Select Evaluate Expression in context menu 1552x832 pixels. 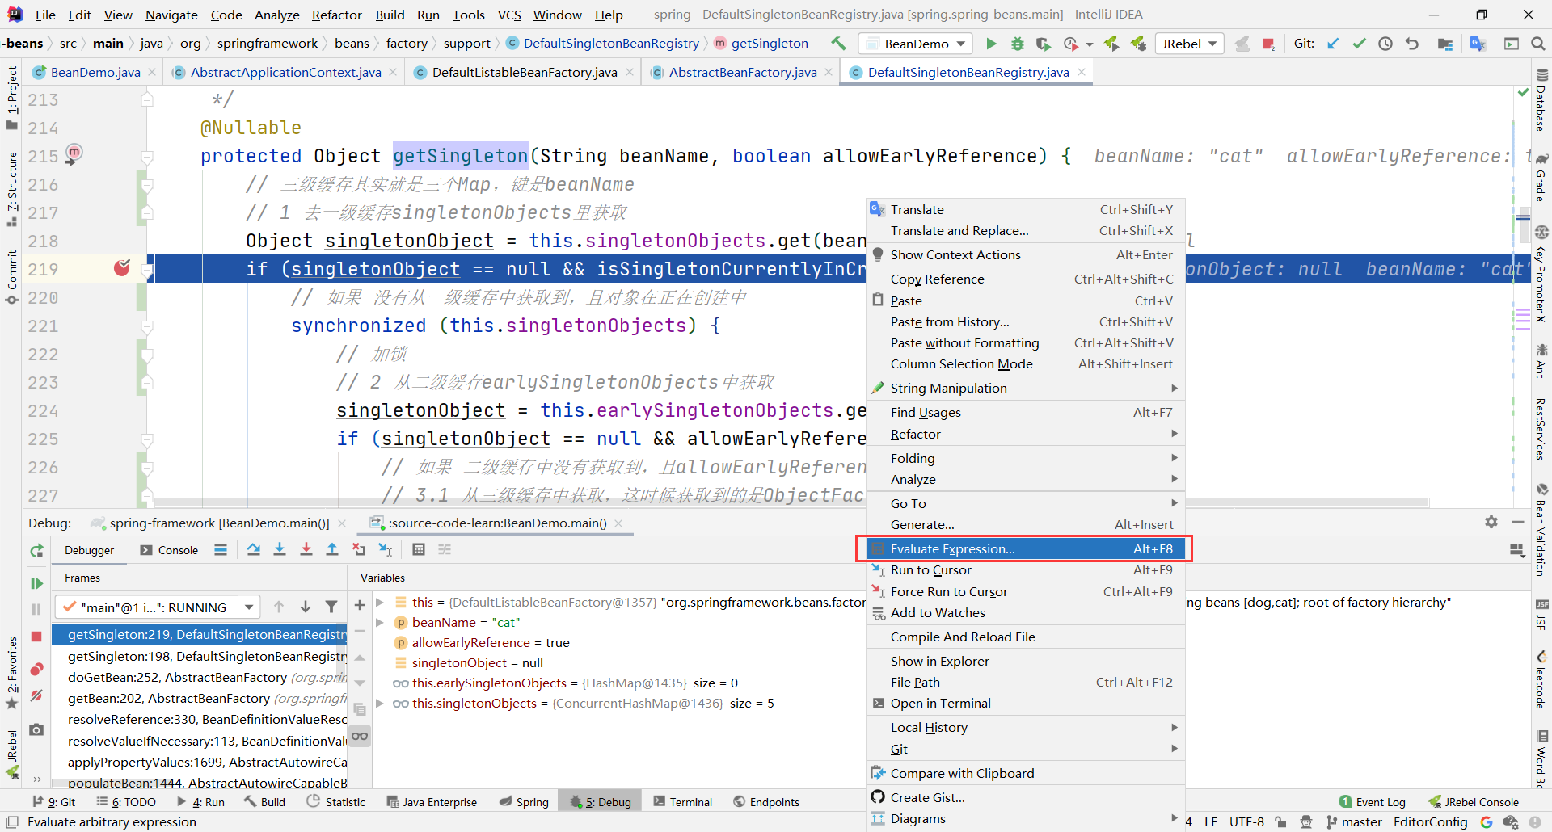coord(1025,548)
